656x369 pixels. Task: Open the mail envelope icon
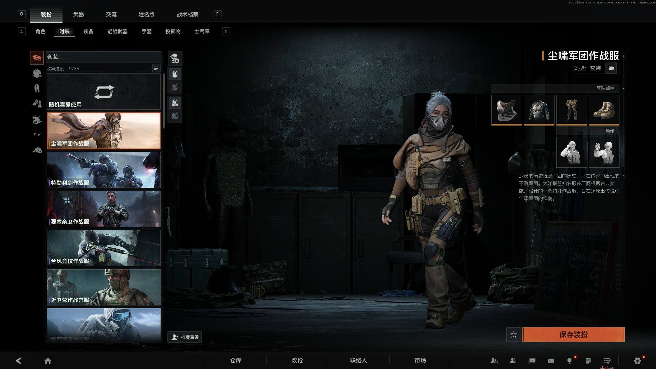tap(551, 360)
